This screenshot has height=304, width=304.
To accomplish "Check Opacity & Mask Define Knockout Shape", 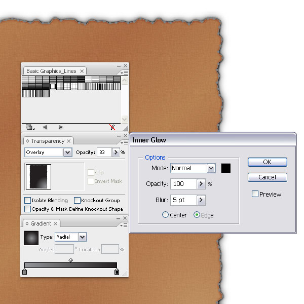I will 27,209.
